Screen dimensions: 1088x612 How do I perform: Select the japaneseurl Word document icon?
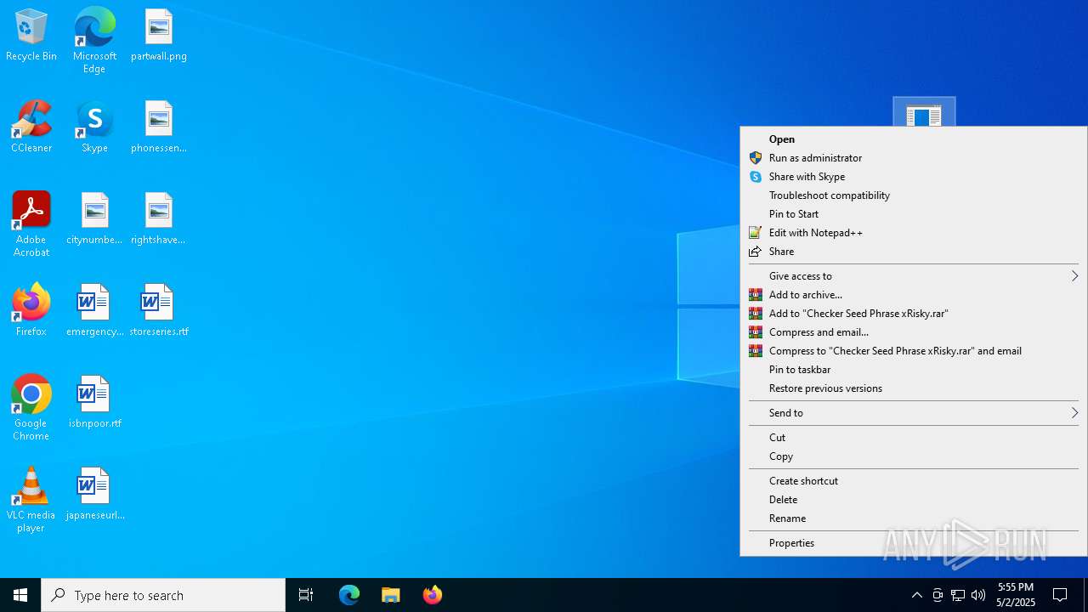[94, 495]
